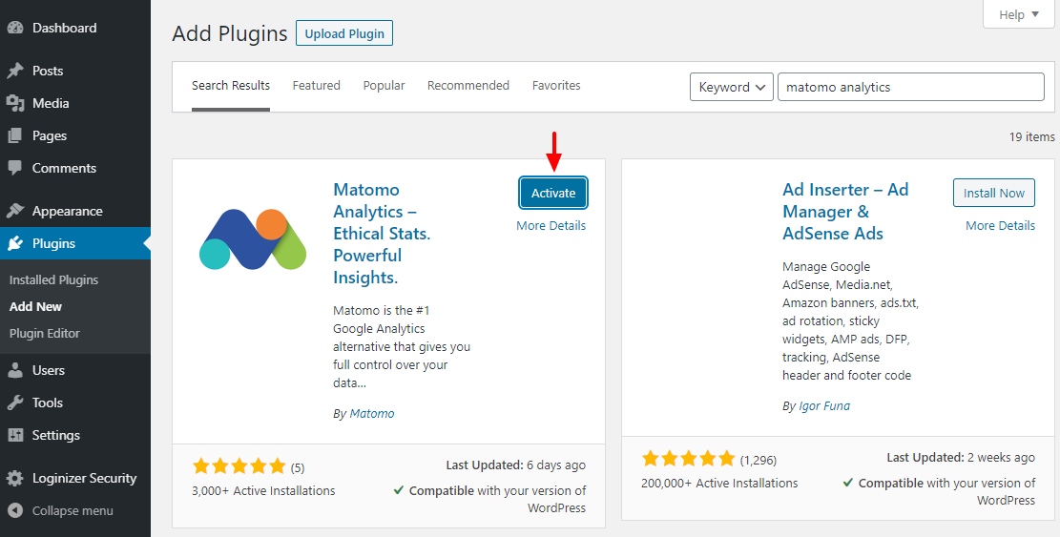Viewport: 1060px width, 537px height.
Task: Click the Users icon in sidebar
Action: 15,370
